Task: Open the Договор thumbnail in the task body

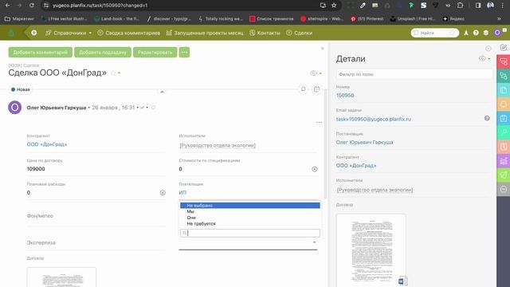Action: pyautogui.click(x=61, y=277)
